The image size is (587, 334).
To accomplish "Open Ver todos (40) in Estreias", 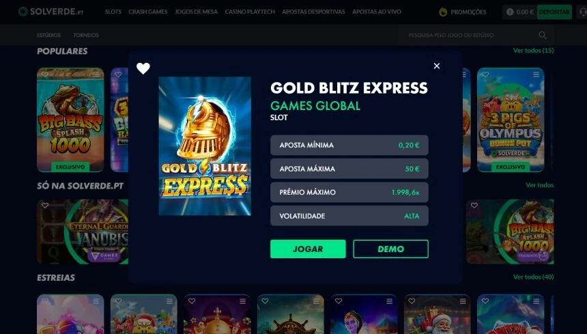I will tap(533, 277).
